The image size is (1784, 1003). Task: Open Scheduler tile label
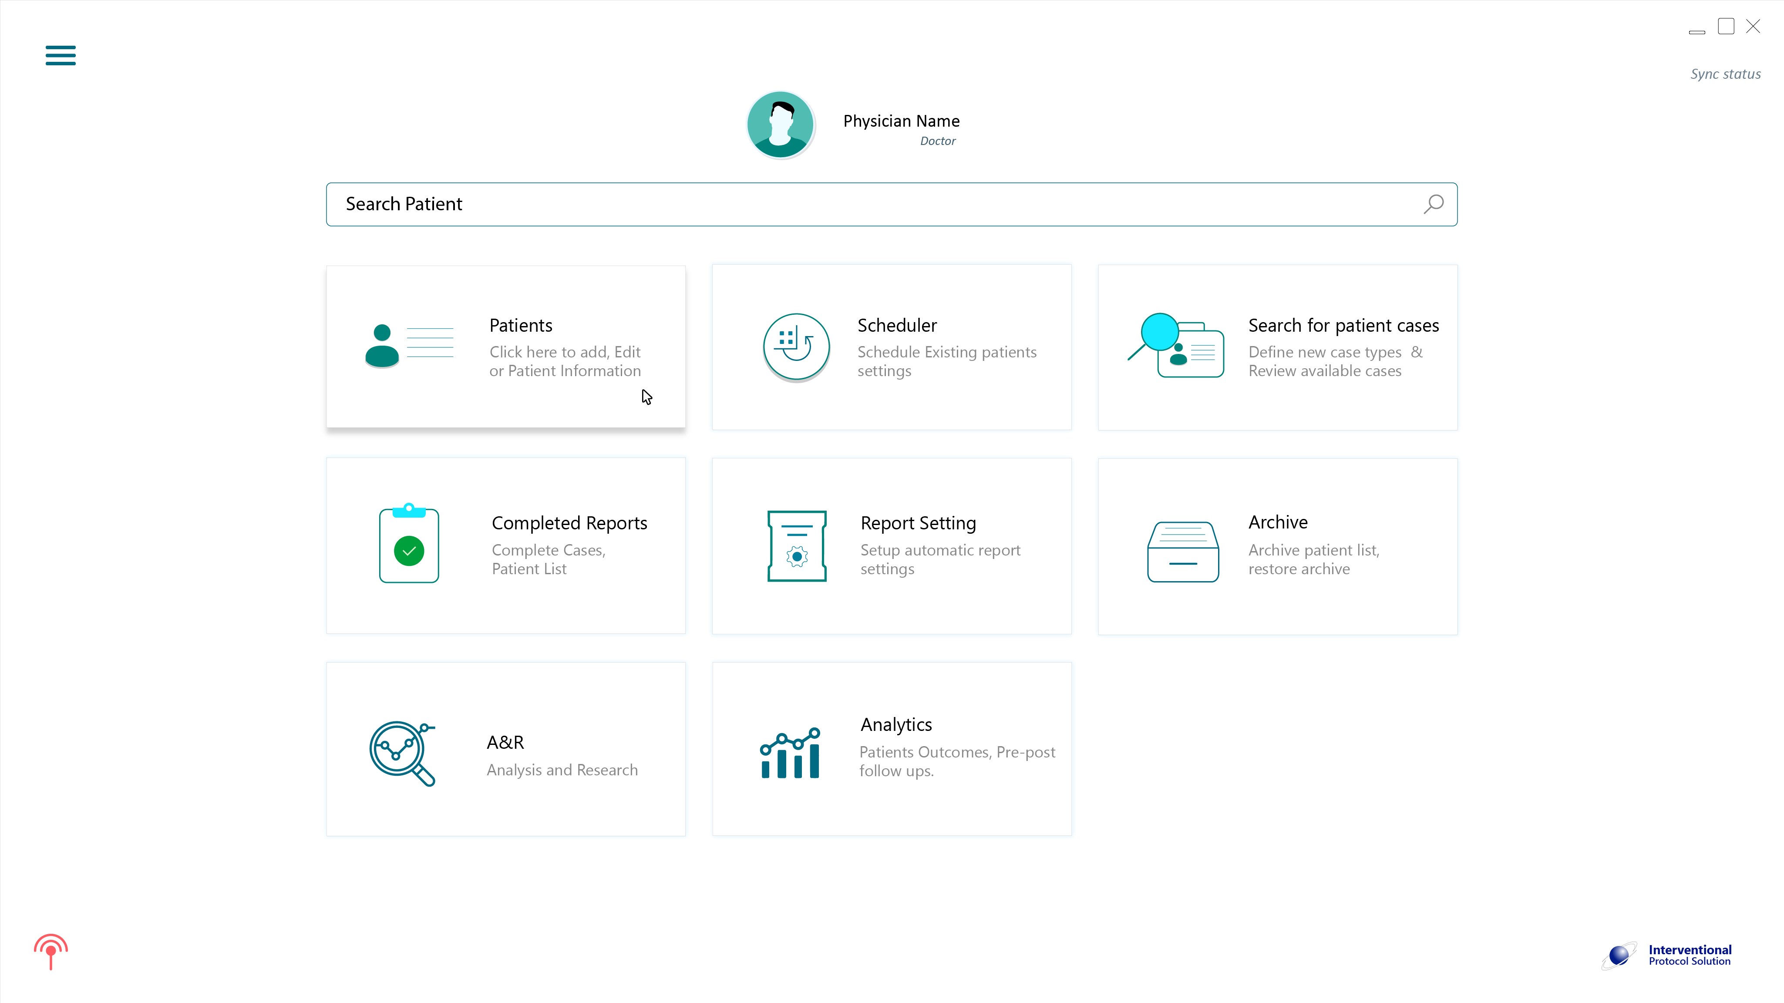897,326
